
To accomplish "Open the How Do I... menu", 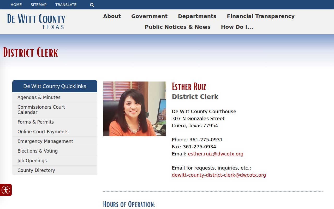I will [237, 27].
